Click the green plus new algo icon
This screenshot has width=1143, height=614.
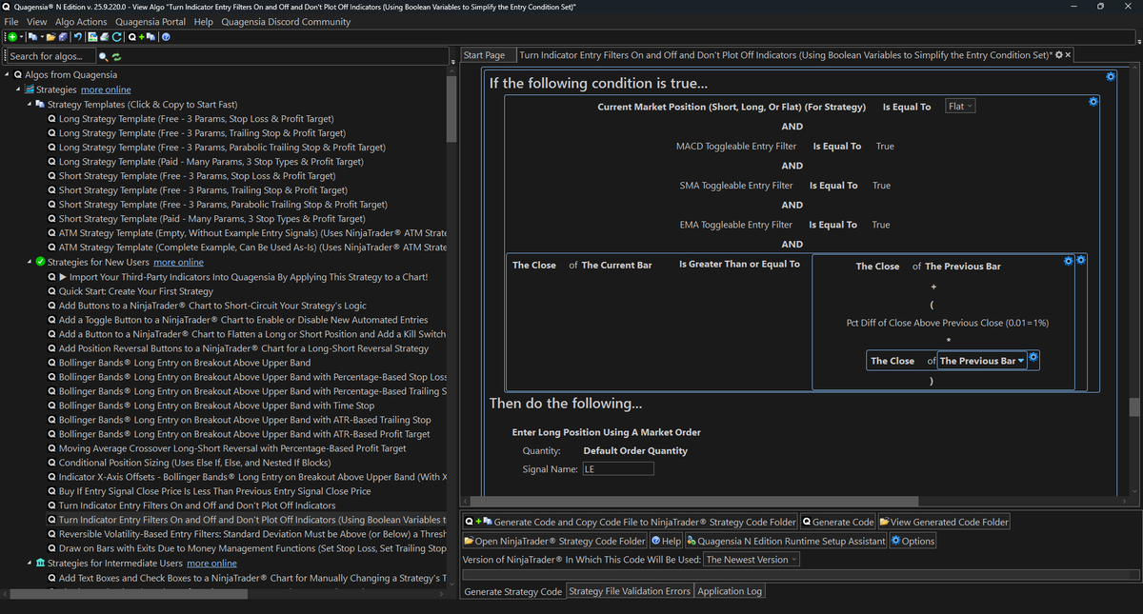click(x=12, y=37)
